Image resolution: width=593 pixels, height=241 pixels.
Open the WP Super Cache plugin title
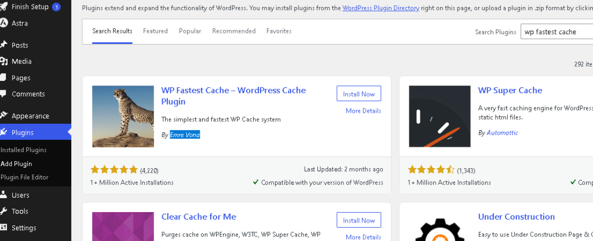point(510,90)
